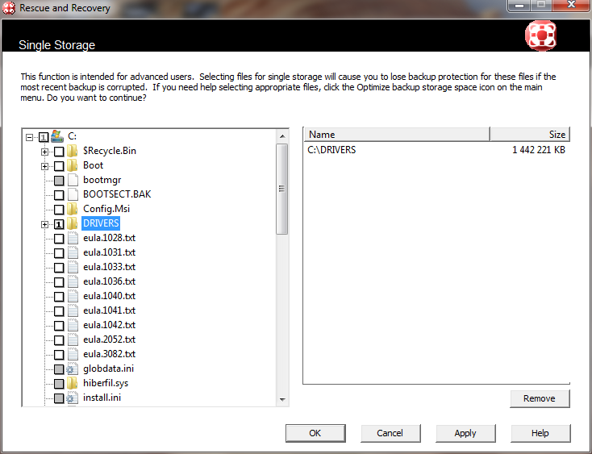This screenshot has width=592, height=454.
Task: Click the globdata.ini settings file icon
Action: coord(73,369)
